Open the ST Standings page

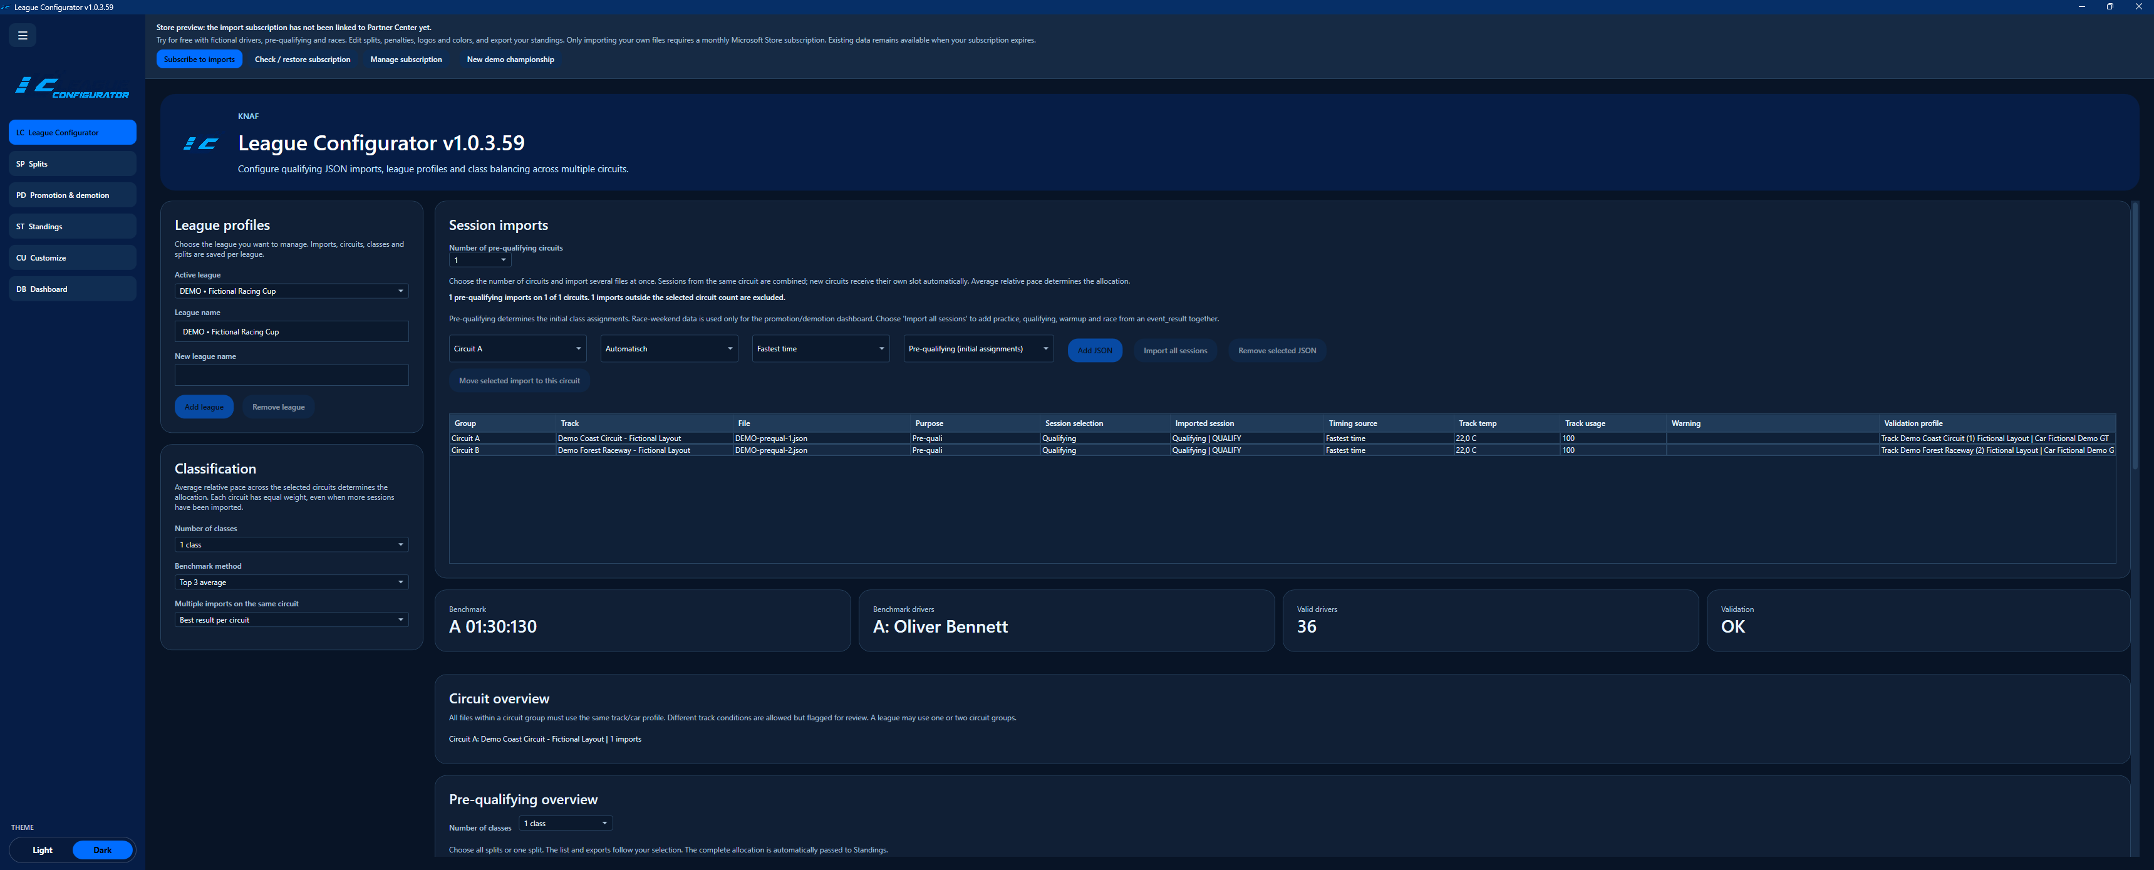73,227
